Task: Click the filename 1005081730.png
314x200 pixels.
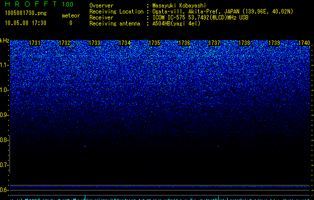Action: (26, 13)
